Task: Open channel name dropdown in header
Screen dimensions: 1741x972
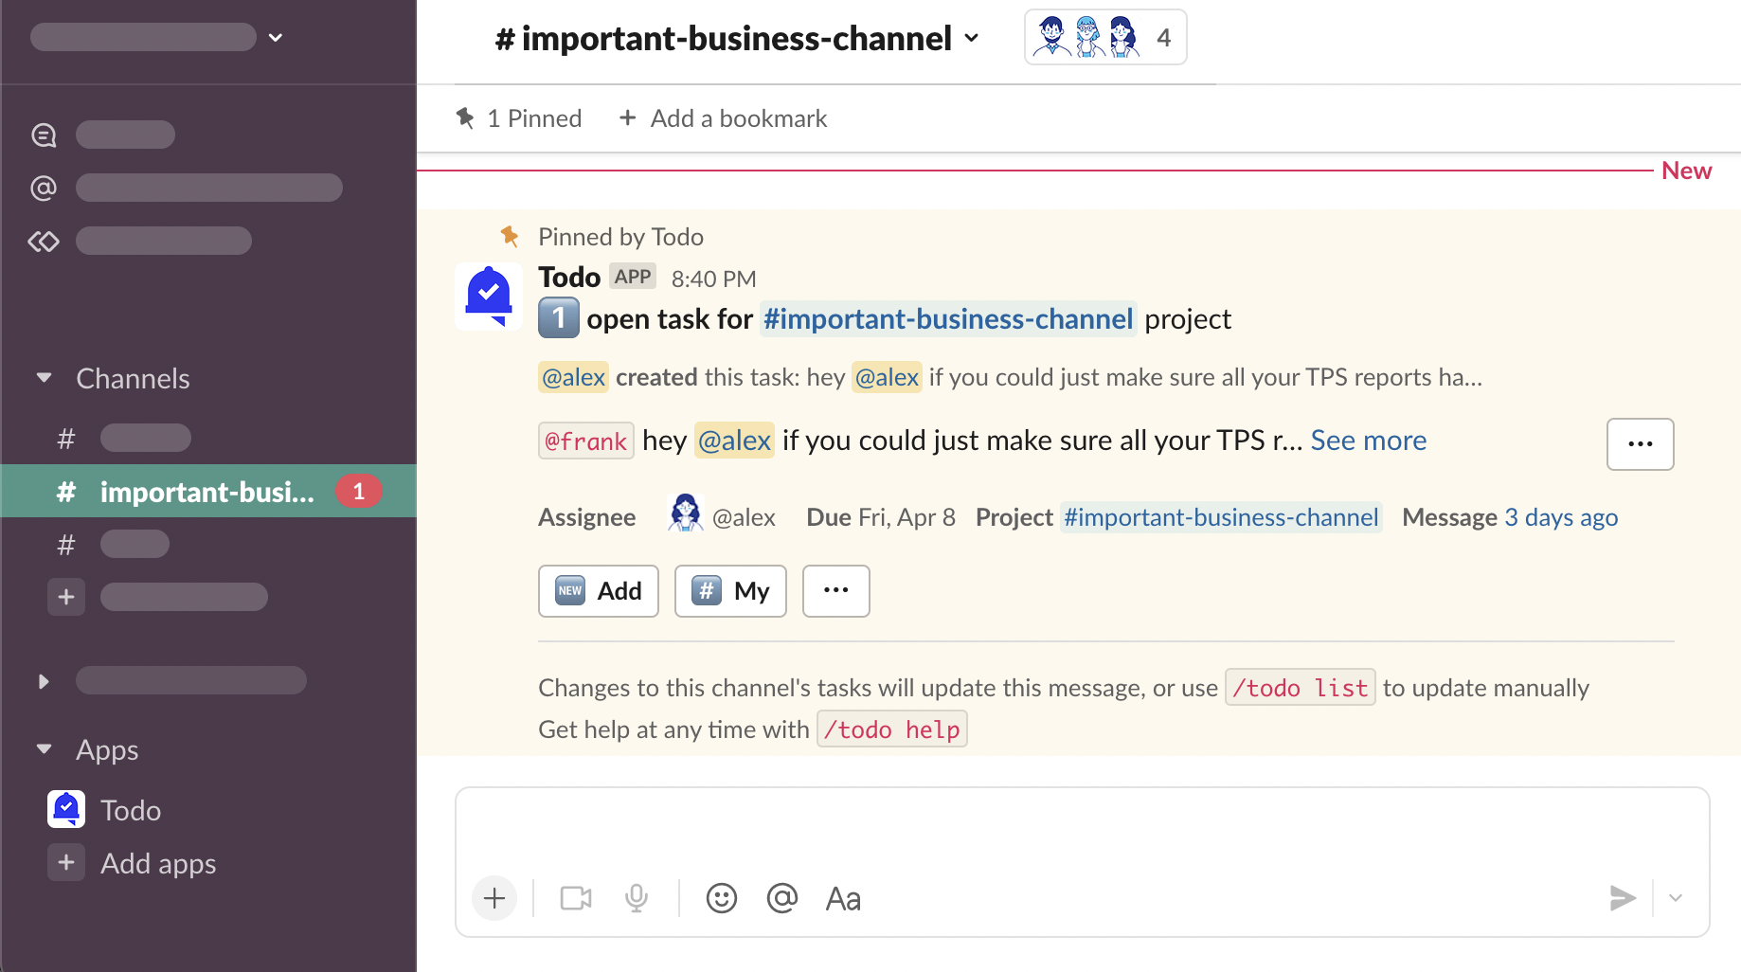Action: (972, 39)
